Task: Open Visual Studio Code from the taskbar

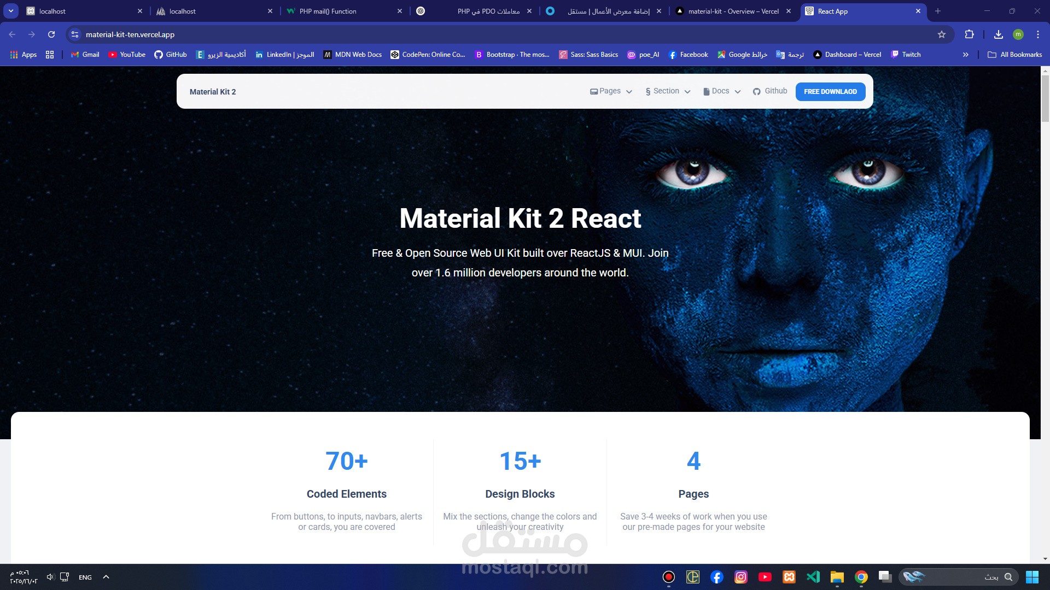Action: click(813, 577)
